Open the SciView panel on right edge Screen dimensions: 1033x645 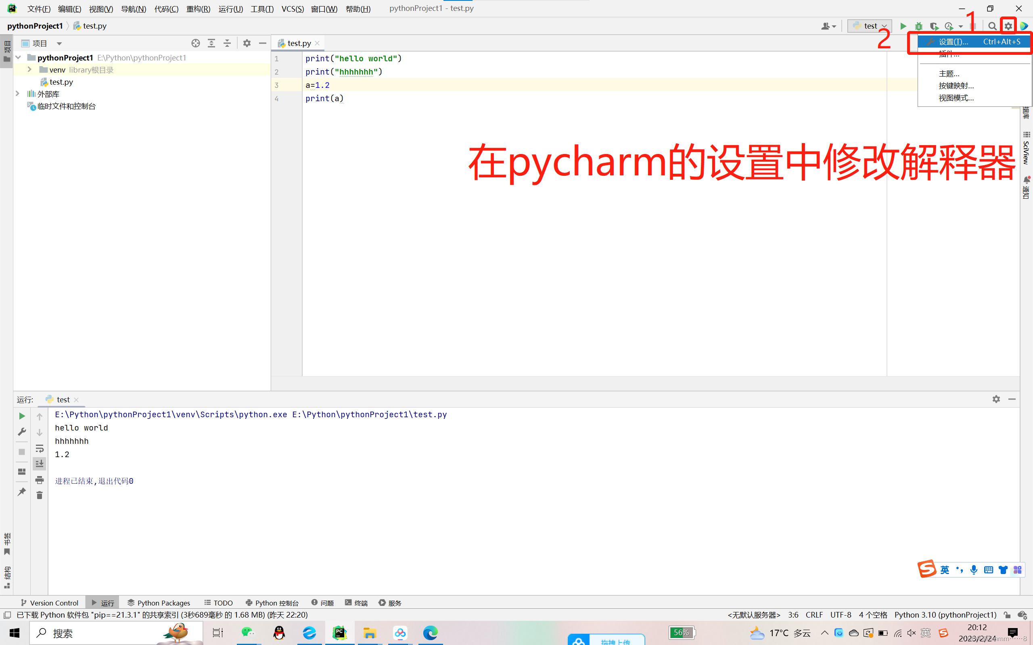point(1026,149)
